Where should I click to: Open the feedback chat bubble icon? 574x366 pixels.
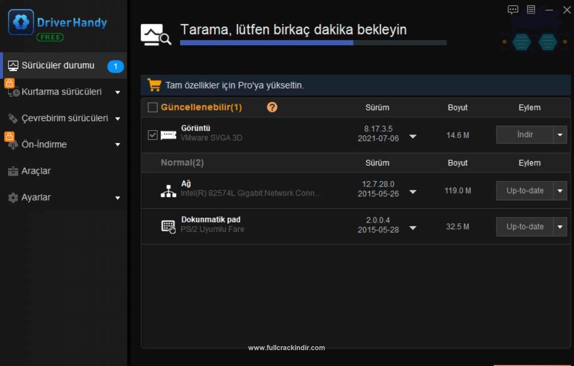pos(513,10)
